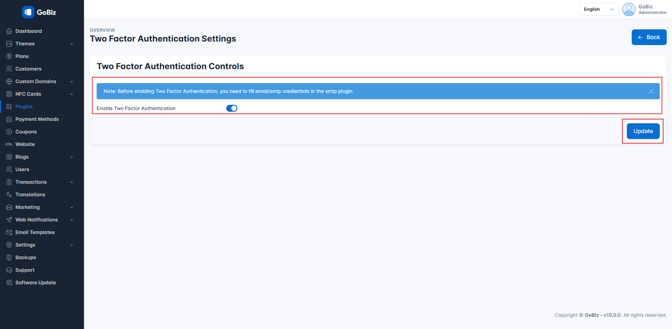
Task: Click the Back button
Action: click(x=649, y=37)
